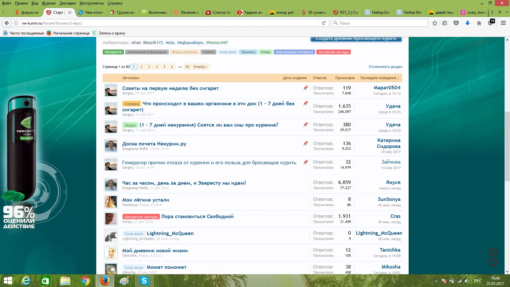Expand the hidden tabs list chevron
Screen dimensions: 510x287
[x=492, y=12]
